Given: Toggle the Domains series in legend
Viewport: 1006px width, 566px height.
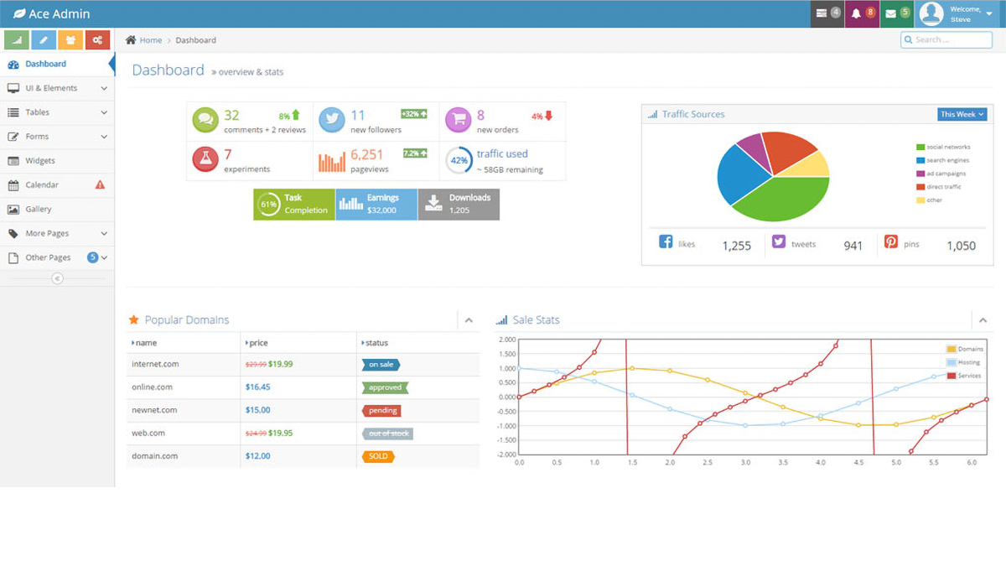Looking at the screenshot, I should pos(965,349).
